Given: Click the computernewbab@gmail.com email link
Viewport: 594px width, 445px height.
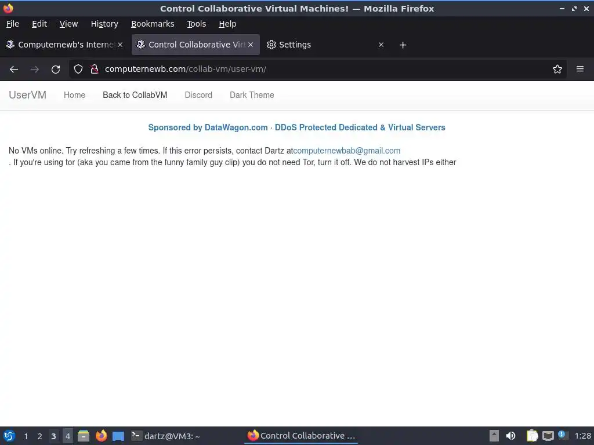Looking at the screenshot, I should pos(347,151).
